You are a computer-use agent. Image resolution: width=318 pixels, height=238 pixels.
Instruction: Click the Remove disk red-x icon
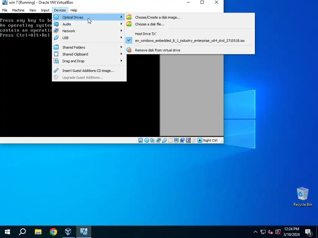tap(129, 50)
